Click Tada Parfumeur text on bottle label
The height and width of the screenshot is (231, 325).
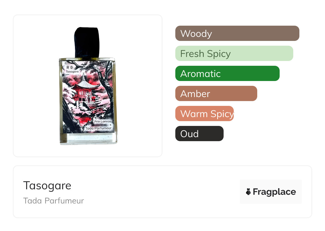[x=98, y=128]
